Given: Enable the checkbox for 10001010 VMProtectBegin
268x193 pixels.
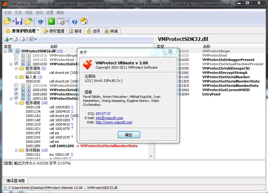Looking at the screenshot, I should [x=16, y=55].
